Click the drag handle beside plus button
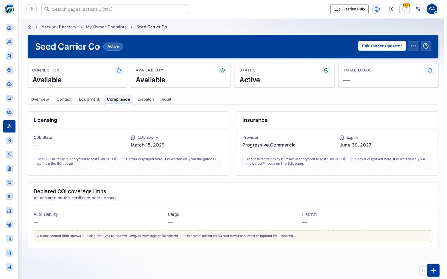 click(423, 270)
